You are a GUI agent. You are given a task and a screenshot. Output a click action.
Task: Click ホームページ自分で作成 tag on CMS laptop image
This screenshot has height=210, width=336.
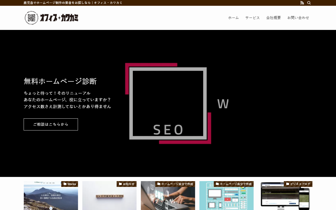(x=175, y=184)
